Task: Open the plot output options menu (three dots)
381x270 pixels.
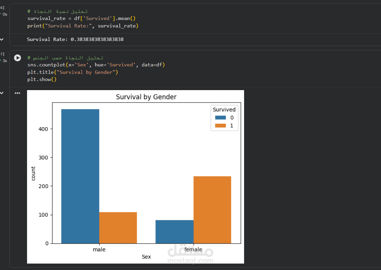Action: (x=18, y=93)
